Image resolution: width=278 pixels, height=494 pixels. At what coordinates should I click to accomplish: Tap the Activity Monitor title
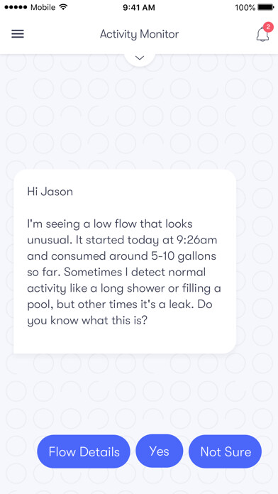139,34
